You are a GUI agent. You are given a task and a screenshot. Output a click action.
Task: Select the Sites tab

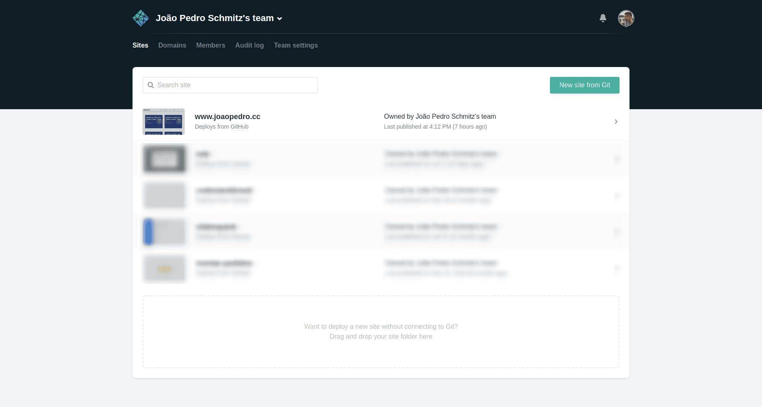click(140, 45)
